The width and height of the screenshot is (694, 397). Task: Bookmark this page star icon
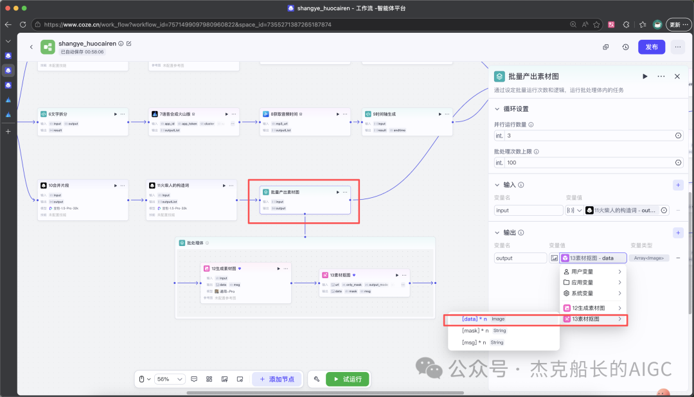click(596, 25)
